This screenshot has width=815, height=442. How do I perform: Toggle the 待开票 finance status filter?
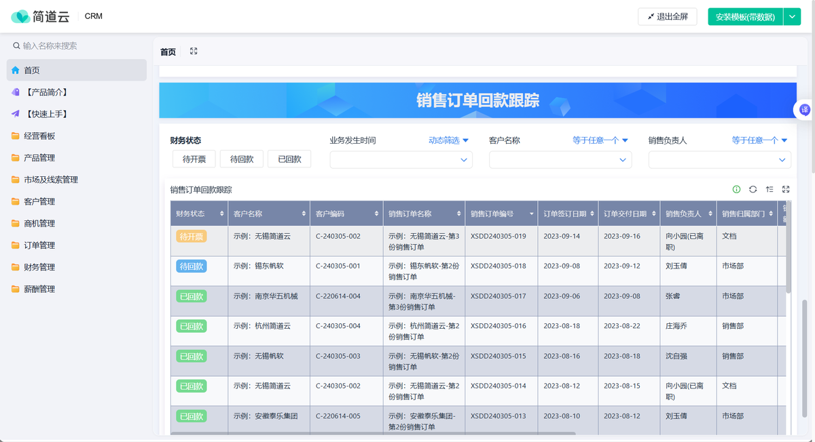pyautogui.click(x=194, y=159)
